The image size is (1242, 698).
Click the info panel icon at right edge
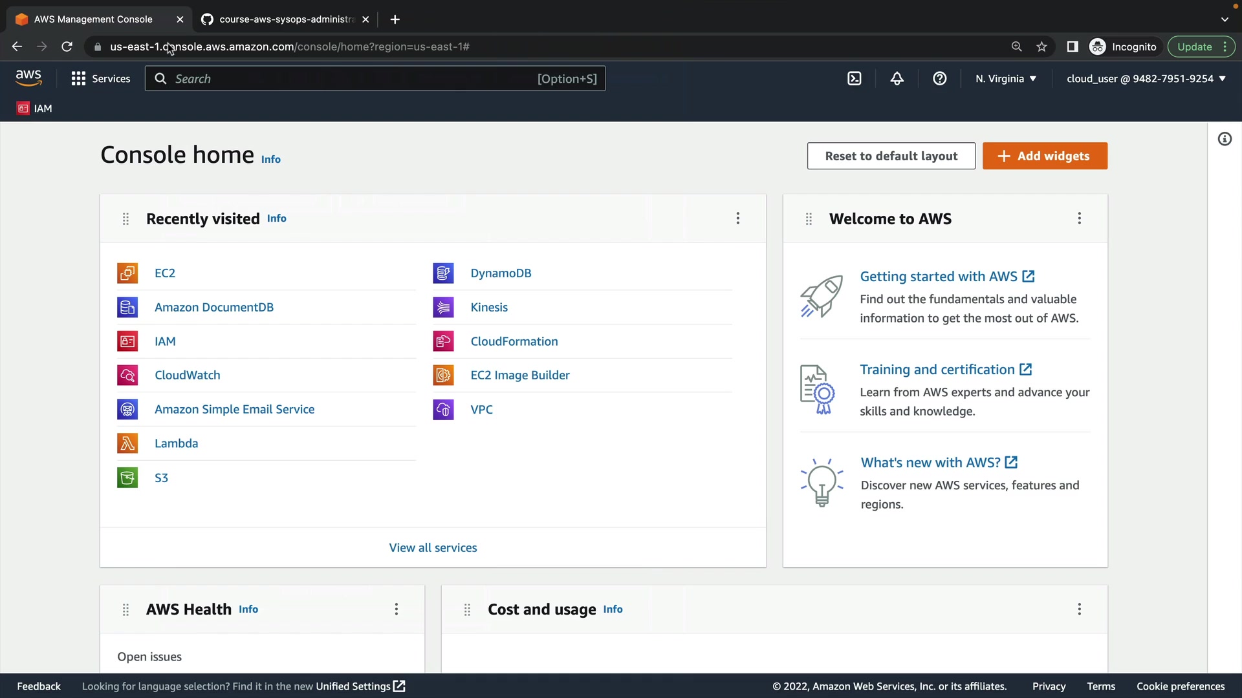pyautogui.click(x=1224, y=139)
